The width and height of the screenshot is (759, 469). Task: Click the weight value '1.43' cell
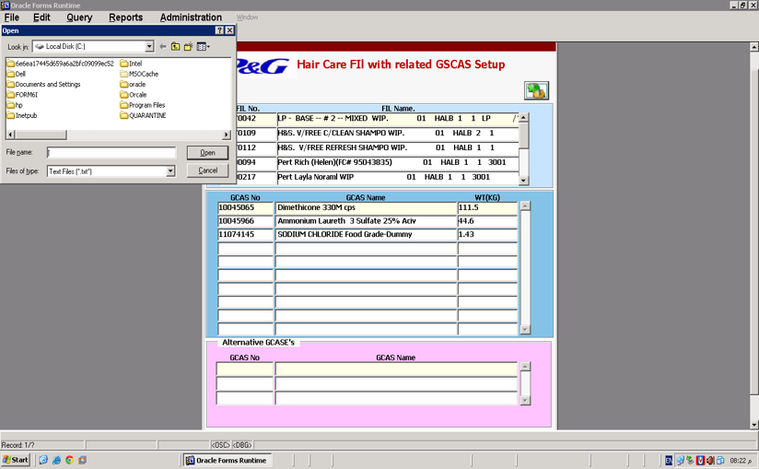point(487,235)
